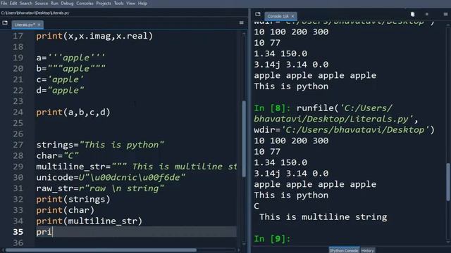The height and width of the screenshot is (253, 451).
Task: Switch to the History bottom tab
Action: pyautogui.click(x=368, y=250)
